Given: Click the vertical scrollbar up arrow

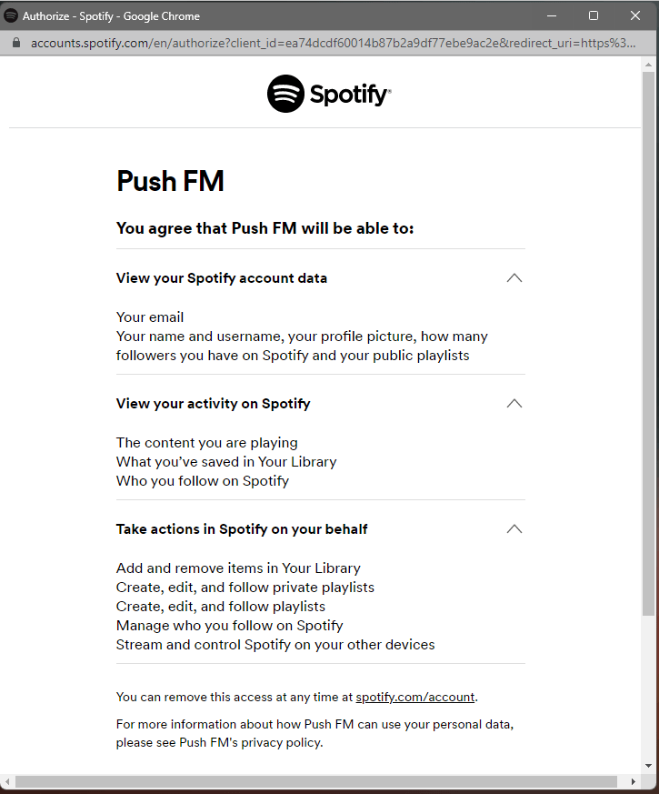Looking at the screenshot, I should pos(648,65).
